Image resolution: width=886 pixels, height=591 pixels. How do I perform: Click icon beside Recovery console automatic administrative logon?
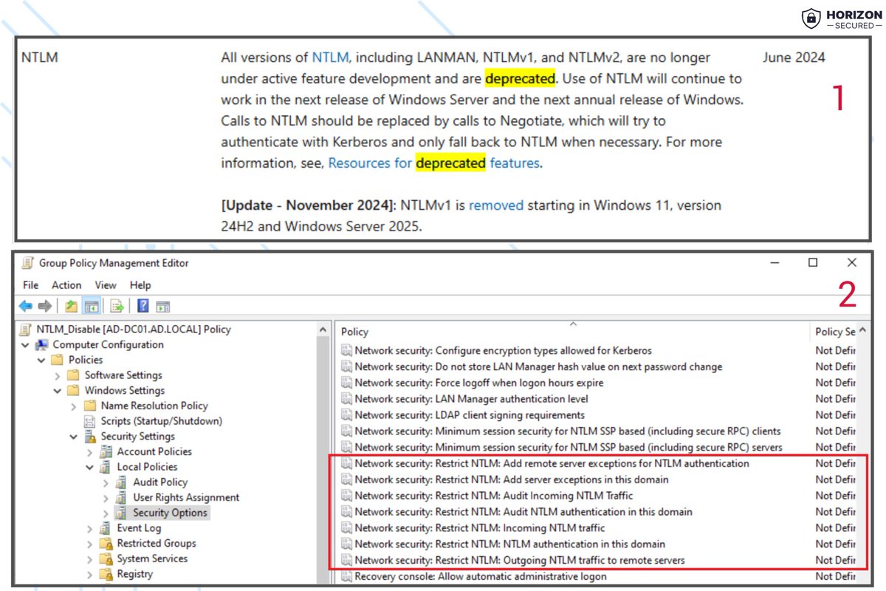(346, 576)
